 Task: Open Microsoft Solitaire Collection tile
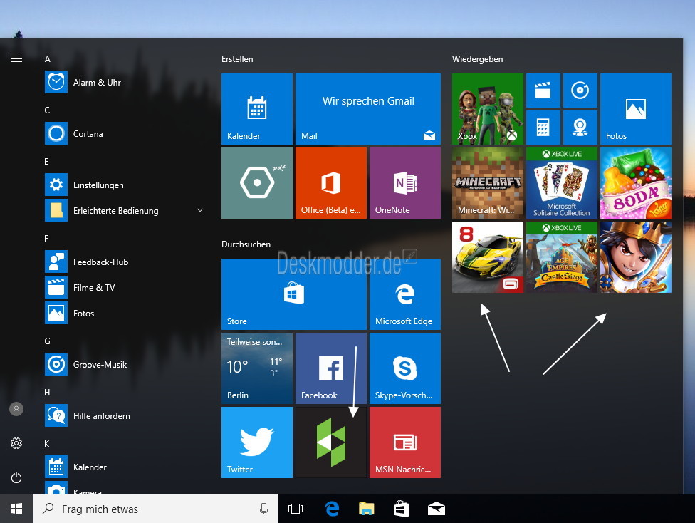tap(562, 182)
